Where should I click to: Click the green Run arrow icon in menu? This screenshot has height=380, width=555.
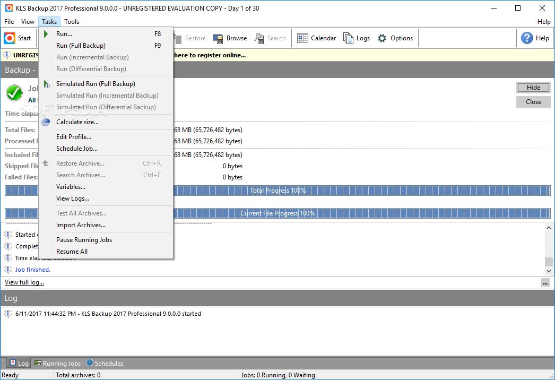coord(46,34)
